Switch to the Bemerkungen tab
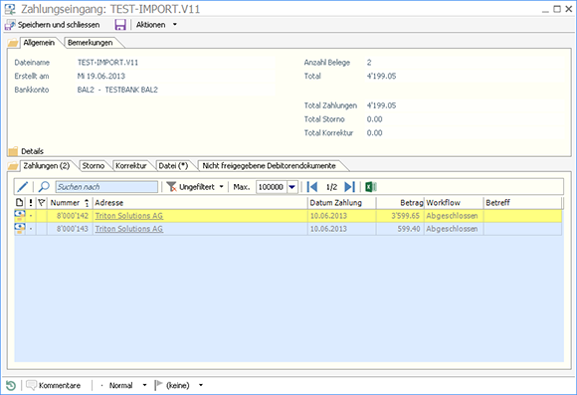This screenshot has width=577, height=395. tap(91, 43)
